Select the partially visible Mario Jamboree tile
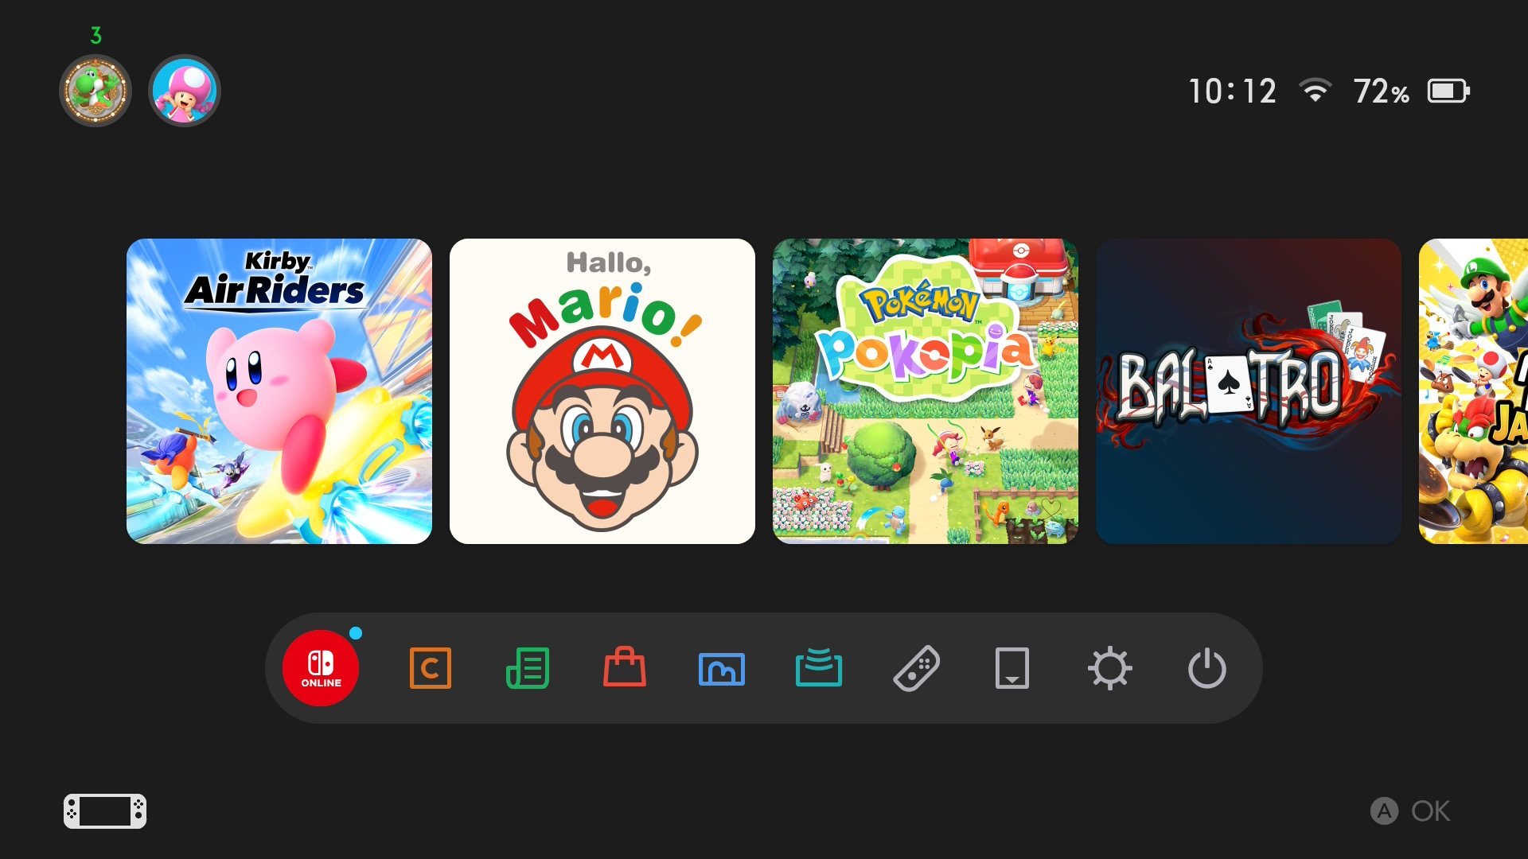 click(x=1474, y=391)
